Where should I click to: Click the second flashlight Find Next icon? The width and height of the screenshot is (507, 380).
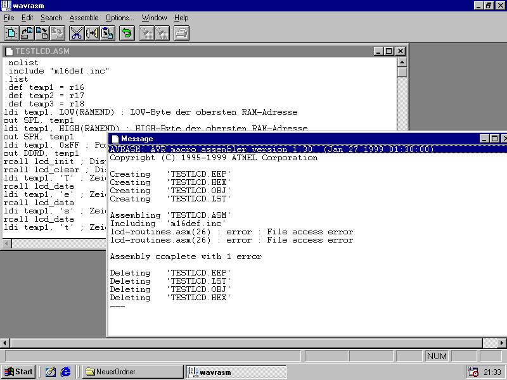[162, 34]
